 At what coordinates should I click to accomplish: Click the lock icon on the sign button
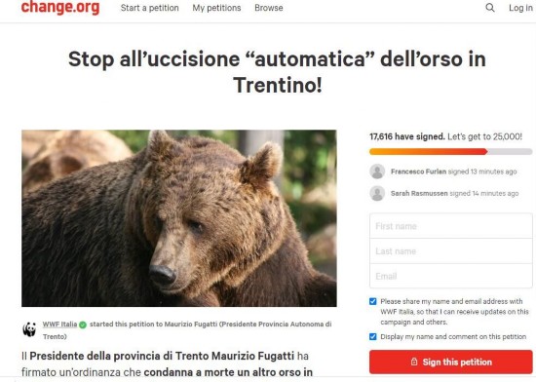(414, 362)
